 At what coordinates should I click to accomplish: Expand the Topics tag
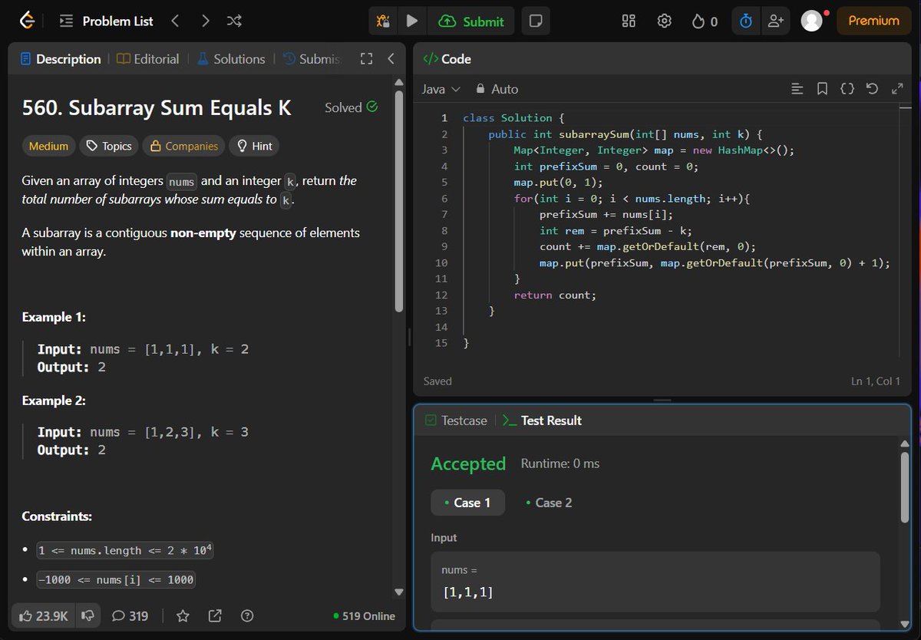pyautogui.click(x=109, y=146)
